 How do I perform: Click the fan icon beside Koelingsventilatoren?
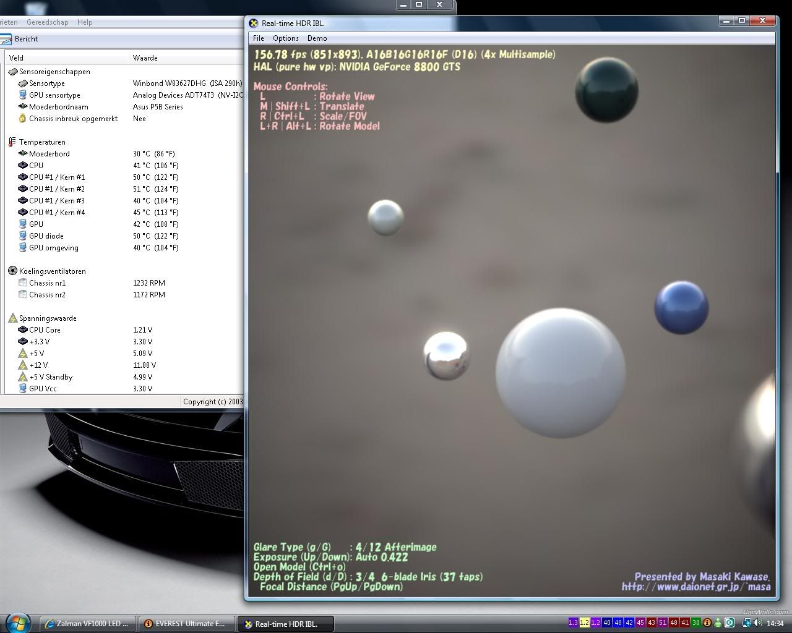tap(12, 271)
